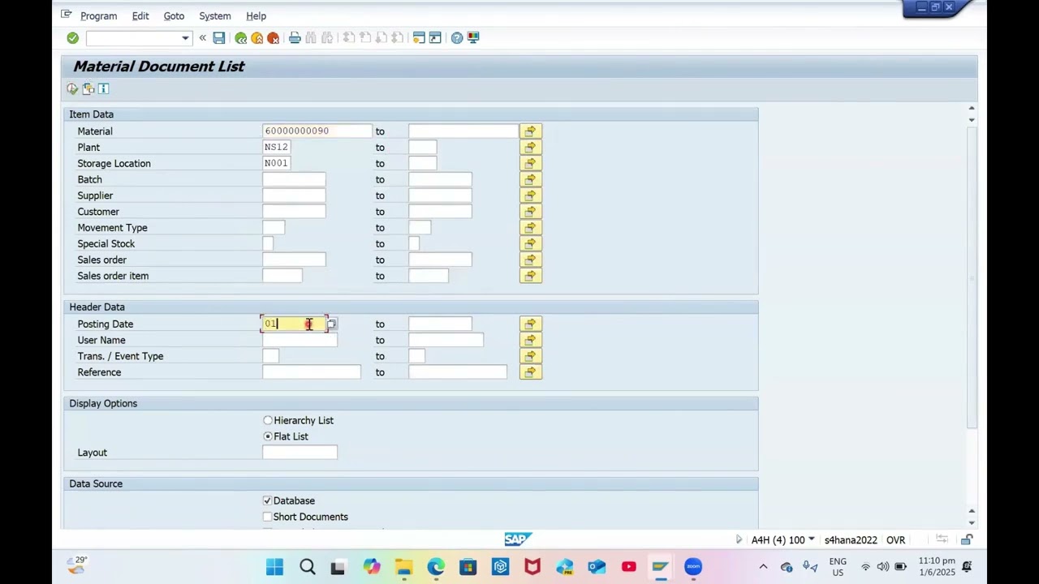Open multiple selection for Posting Date
Viewport: 1039px width, 584px height.
coord(530,324)
